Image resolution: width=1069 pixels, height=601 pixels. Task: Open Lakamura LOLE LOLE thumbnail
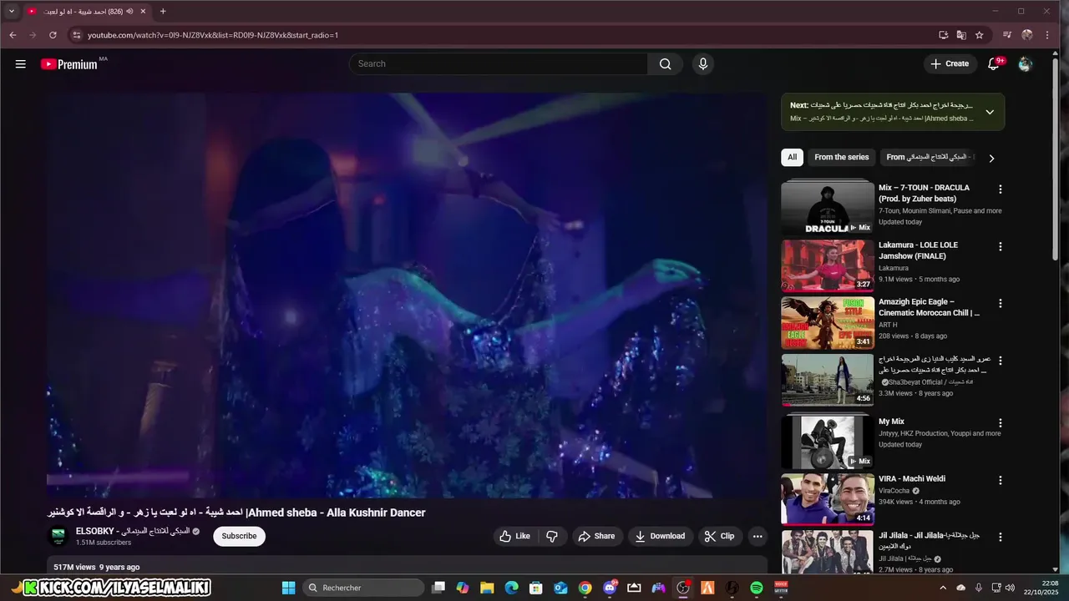click(x=828, y=265)
